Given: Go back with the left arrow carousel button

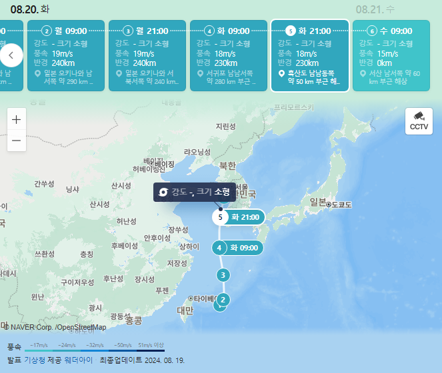Looking at the screenshot, I should click(x=11, y=55).
